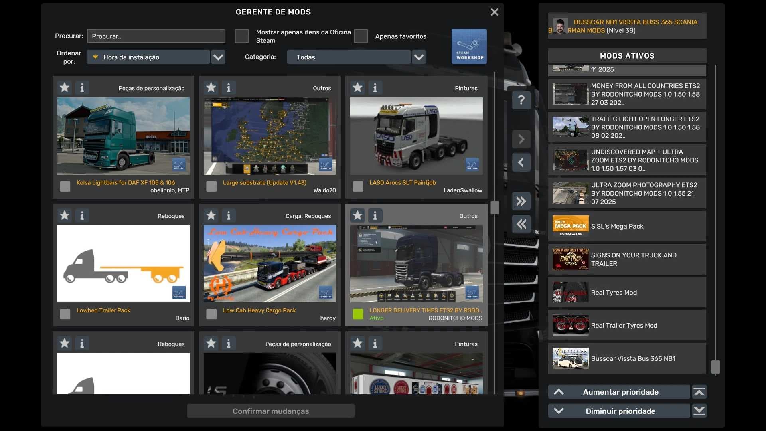Click the LASO Arocs truck thumbnail
This screenshot has width=766, height=431.
click(x=416, y=136)
